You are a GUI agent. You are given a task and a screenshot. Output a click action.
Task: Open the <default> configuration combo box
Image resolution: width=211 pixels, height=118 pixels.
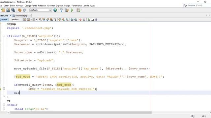(41, 10)
